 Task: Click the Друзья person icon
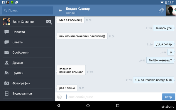(7, 63)
